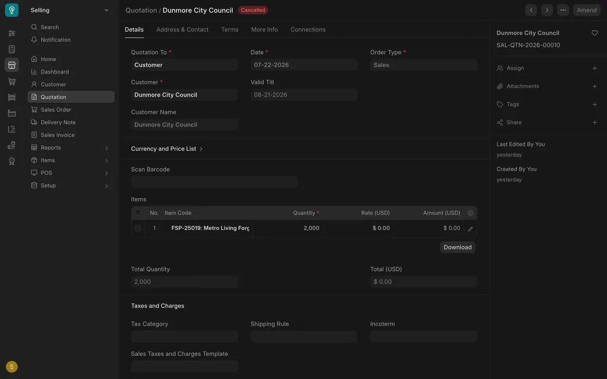Click the Amend button

coord(587,10)
